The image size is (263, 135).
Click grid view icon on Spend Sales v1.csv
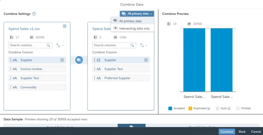65,26
